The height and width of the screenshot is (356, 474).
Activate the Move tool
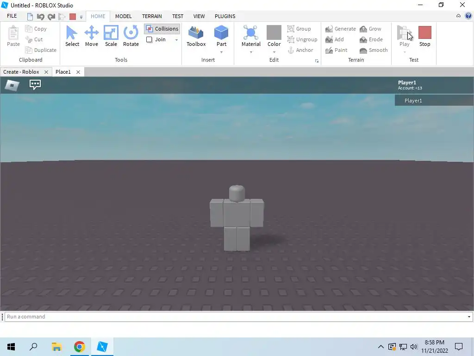[92, 36]
